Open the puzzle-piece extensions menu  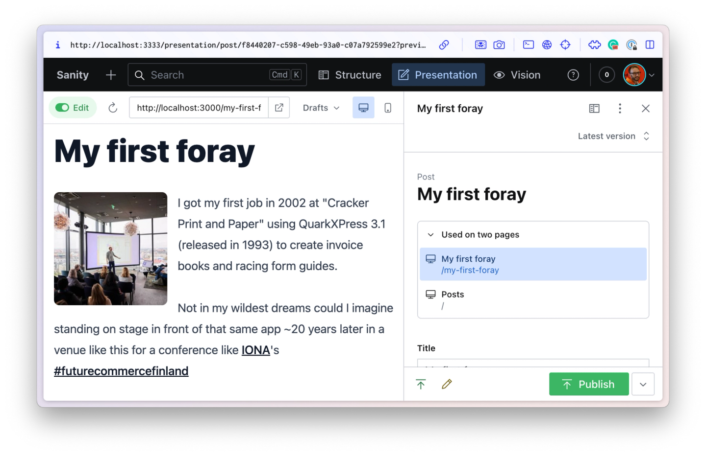pos(595,45)
